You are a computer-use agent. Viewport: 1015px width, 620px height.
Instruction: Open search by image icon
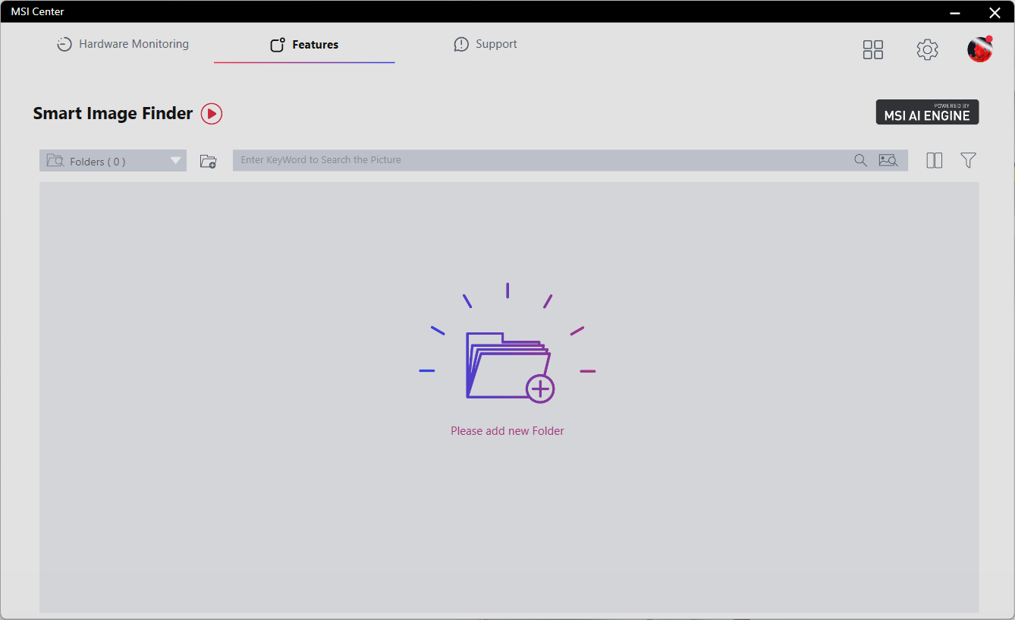click(888, 160)
